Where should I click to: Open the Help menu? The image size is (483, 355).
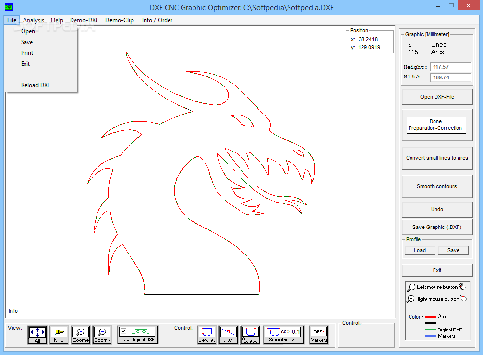57,20
